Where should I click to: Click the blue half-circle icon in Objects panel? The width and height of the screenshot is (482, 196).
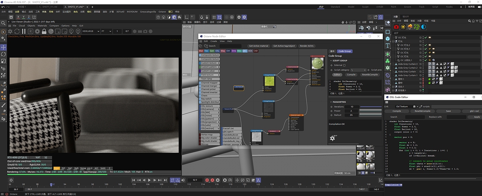tap(423, 27)
